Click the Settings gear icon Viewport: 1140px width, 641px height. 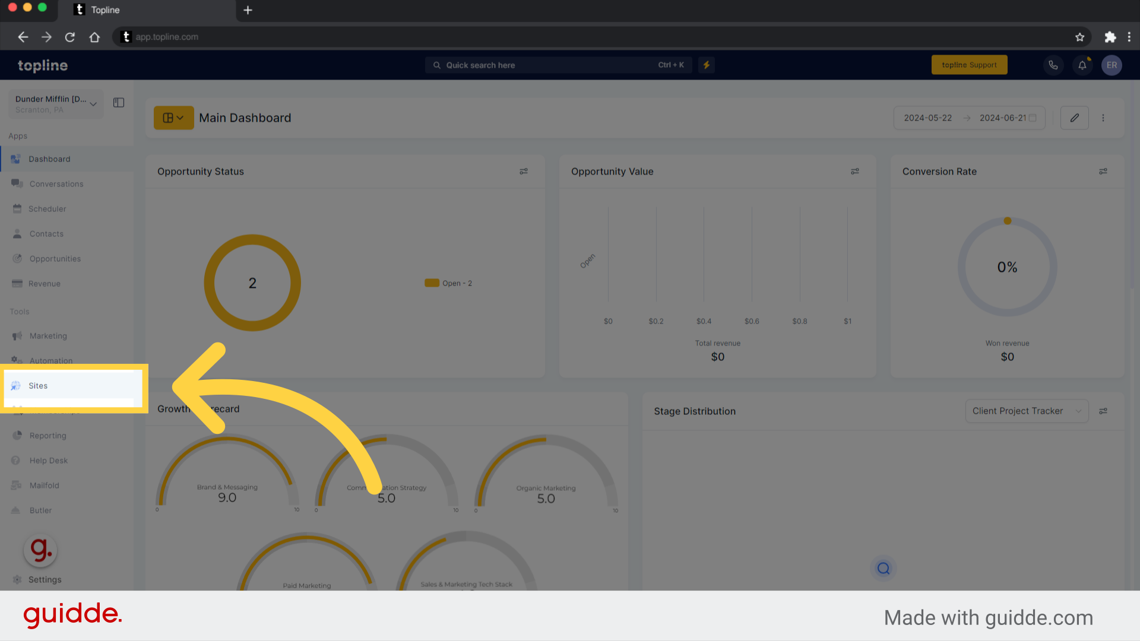[17, 580]
